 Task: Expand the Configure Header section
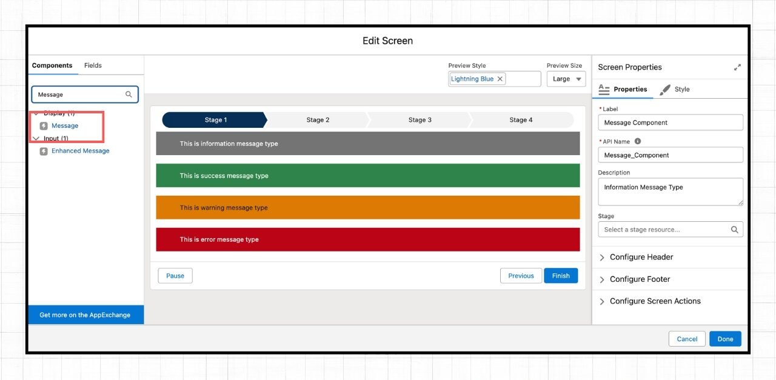tap(602, 258)
